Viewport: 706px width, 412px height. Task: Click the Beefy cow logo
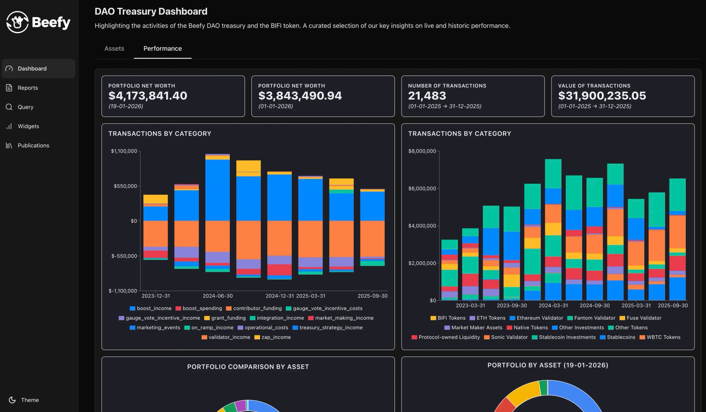(17, 22)
